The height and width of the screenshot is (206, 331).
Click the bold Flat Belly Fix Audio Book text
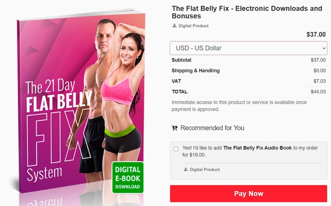[257, 148]
